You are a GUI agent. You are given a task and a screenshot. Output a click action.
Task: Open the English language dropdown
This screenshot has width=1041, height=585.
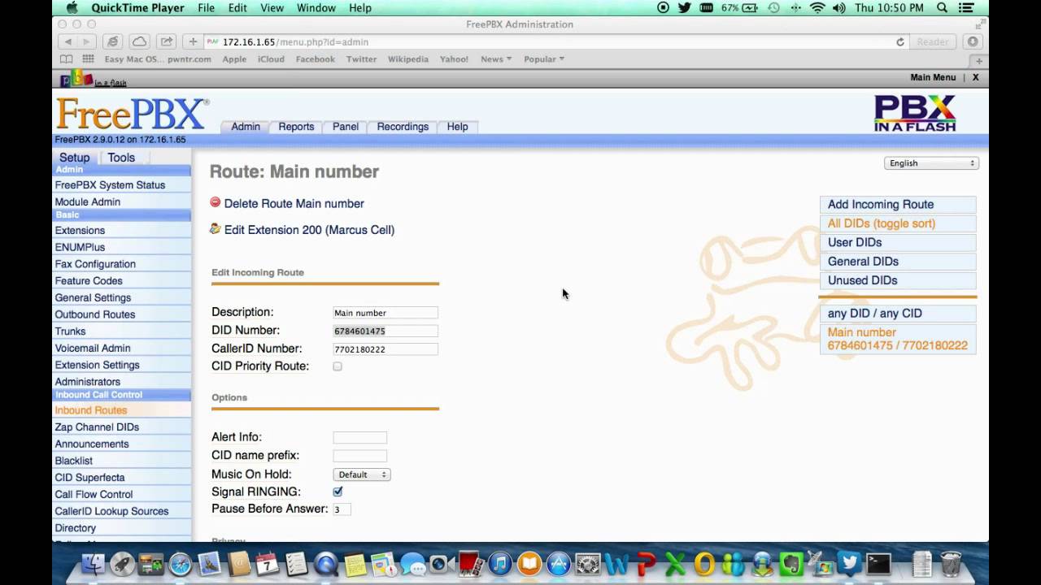coord(931,163)
